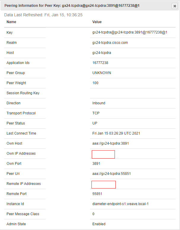Select the Key value text
This screenshot has width=180, height=230.
[x=130, y=32]
